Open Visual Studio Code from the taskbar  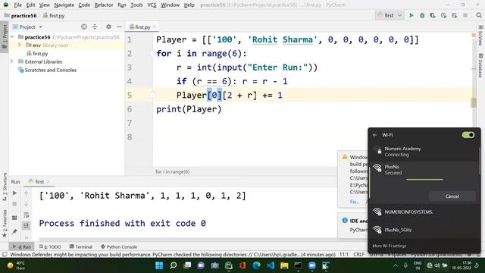click(x=271, y=265)
